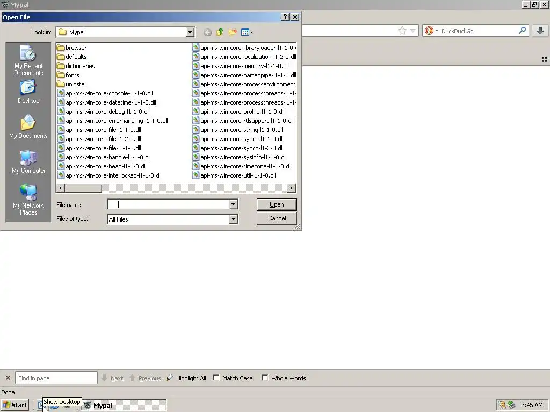The height and width of the screenshot is (412, 550).
Task: Select api-ms-win-core-heap-l1-1-0.dll
Action: 102,166
